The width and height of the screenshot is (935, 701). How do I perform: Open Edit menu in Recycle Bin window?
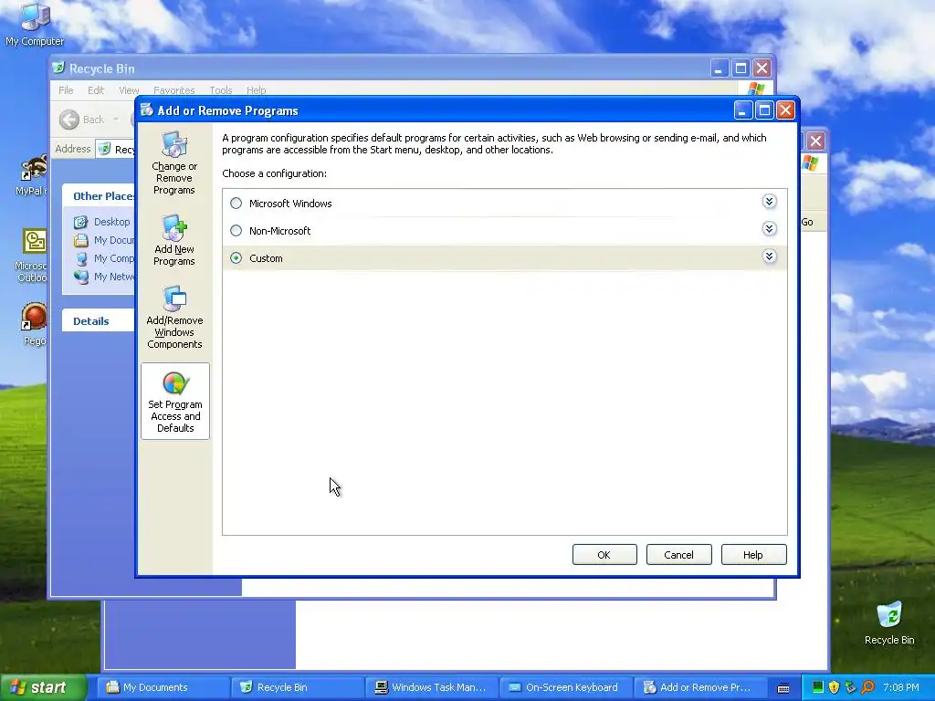point(95,90)
